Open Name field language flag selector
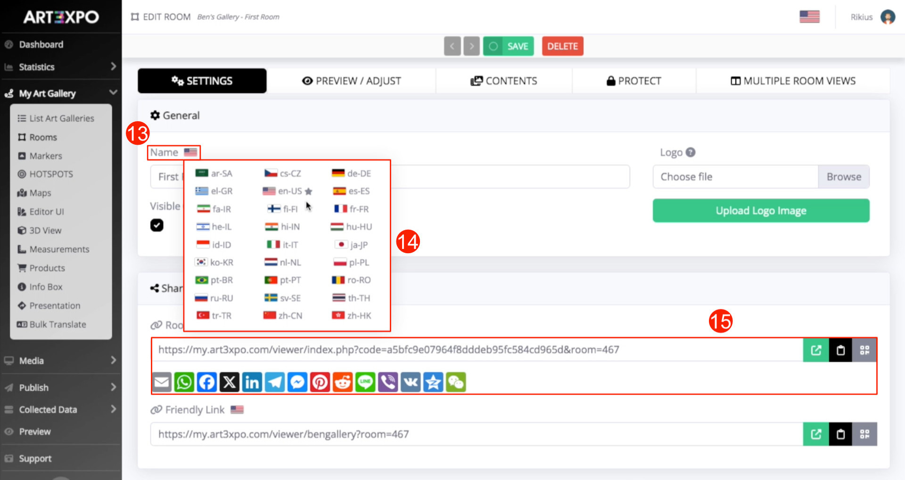The width and height of the screenshot is (905, 480). (190, 152)
